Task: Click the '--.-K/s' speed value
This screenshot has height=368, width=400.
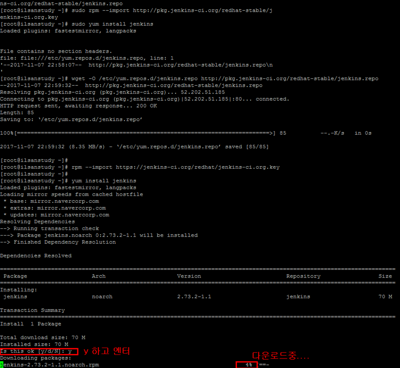Action: click(332, 133)
